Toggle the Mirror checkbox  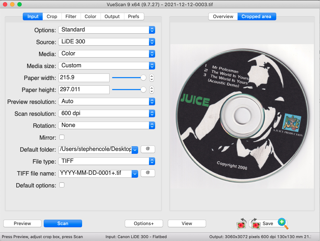point(62,137)
